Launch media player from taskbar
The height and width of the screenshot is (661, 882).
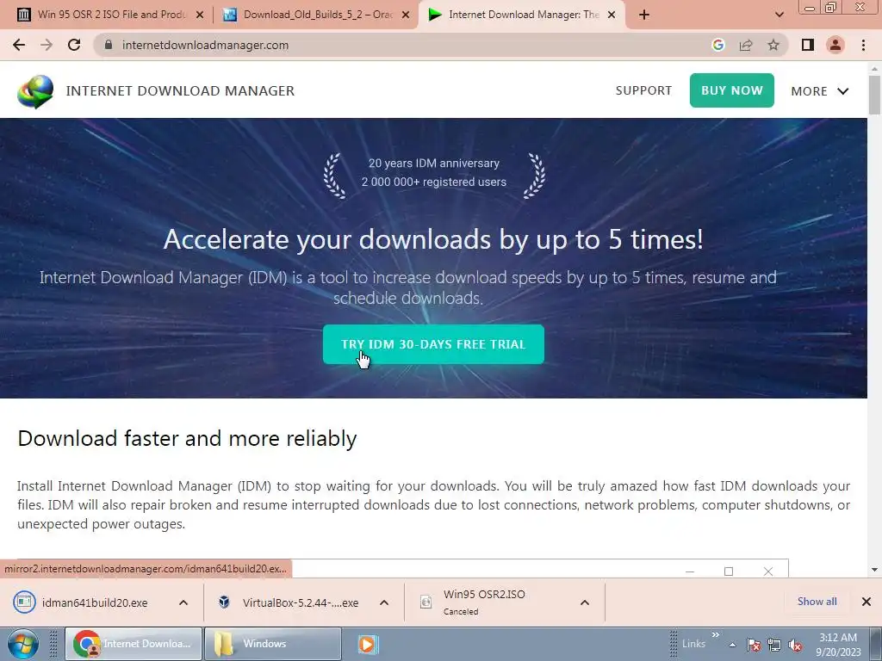(x=367, y=644)
